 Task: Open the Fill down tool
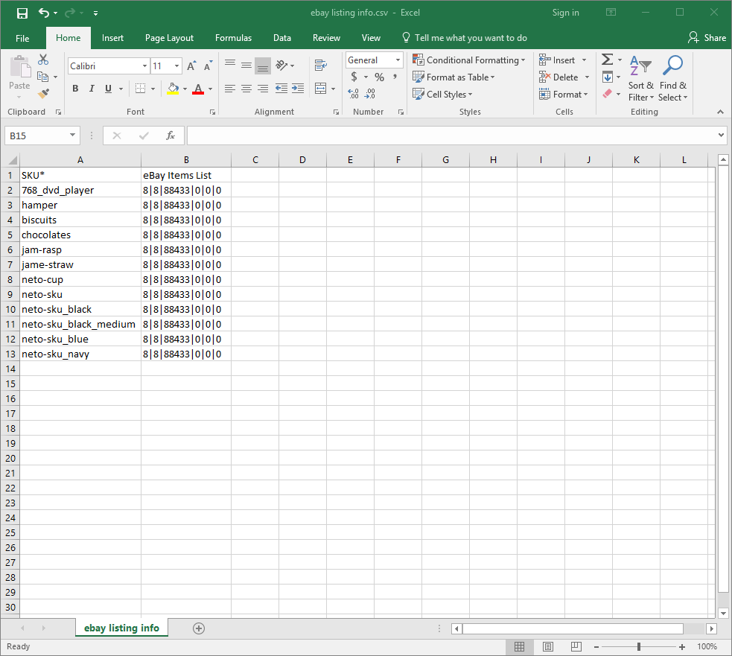click(x=608, y=77)
